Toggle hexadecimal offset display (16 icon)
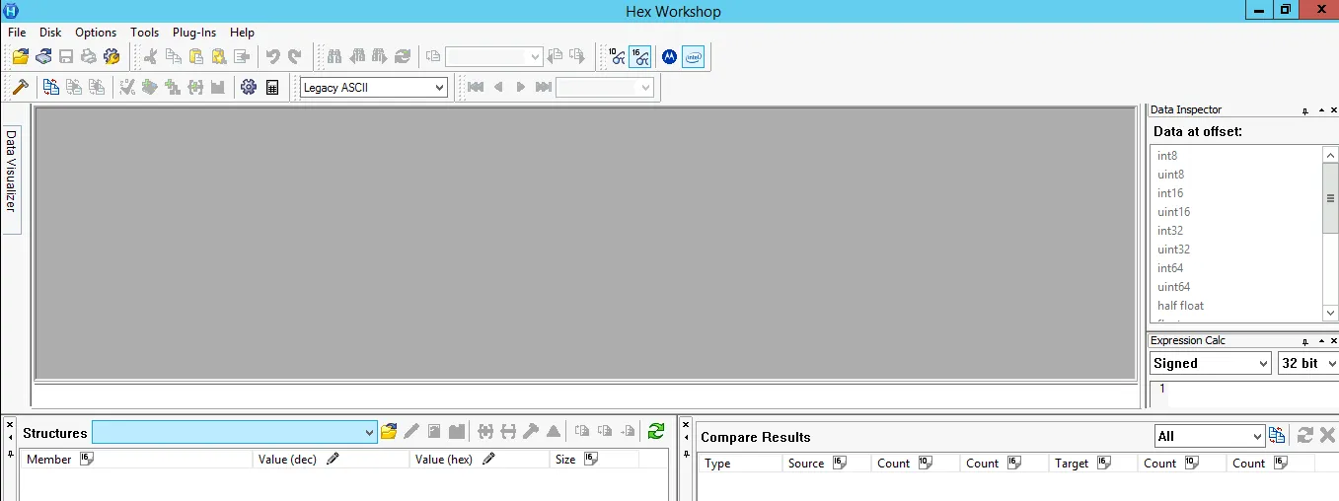 (x=639, y=56)
